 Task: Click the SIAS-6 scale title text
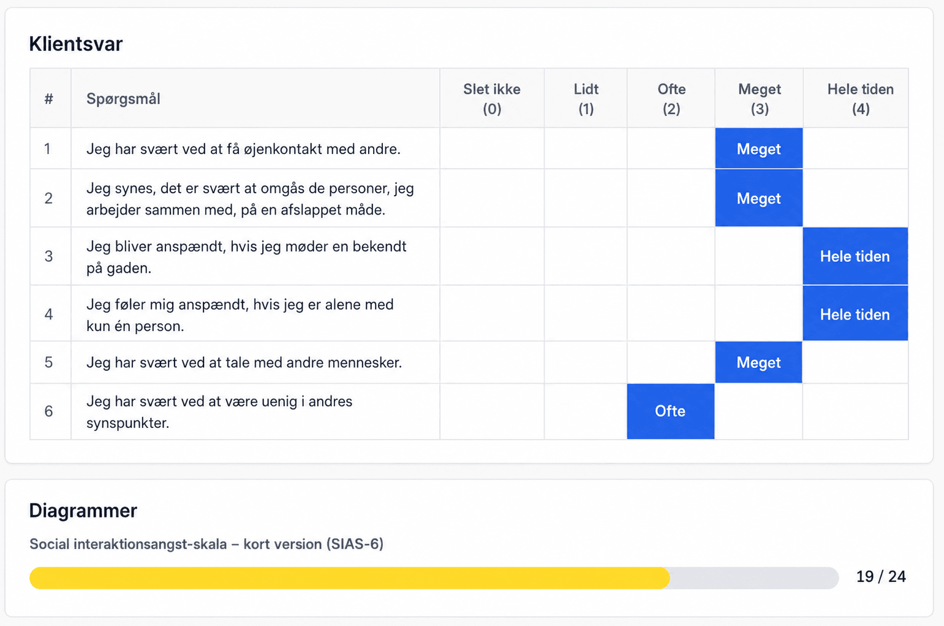click(x=206, y=544)
